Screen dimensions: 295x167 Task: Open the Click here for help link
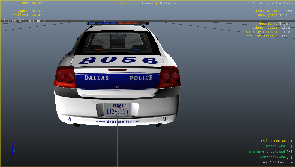coord(272,3)
